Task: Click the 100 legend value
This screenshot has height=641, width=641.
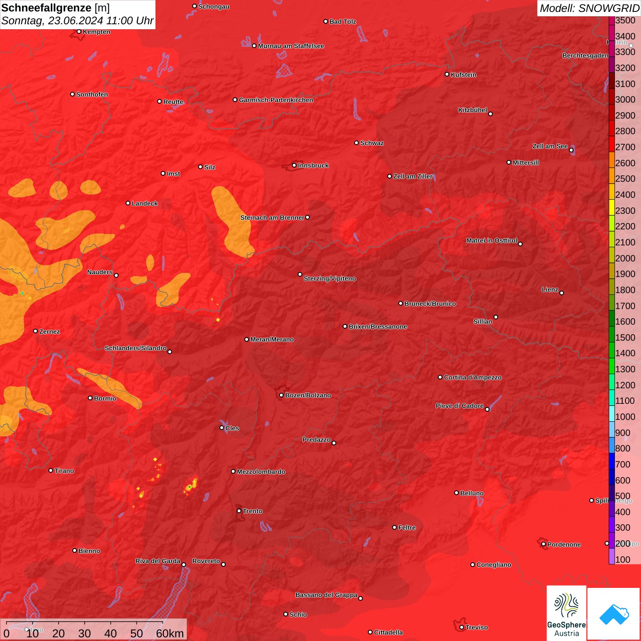Action: (623, 560)
